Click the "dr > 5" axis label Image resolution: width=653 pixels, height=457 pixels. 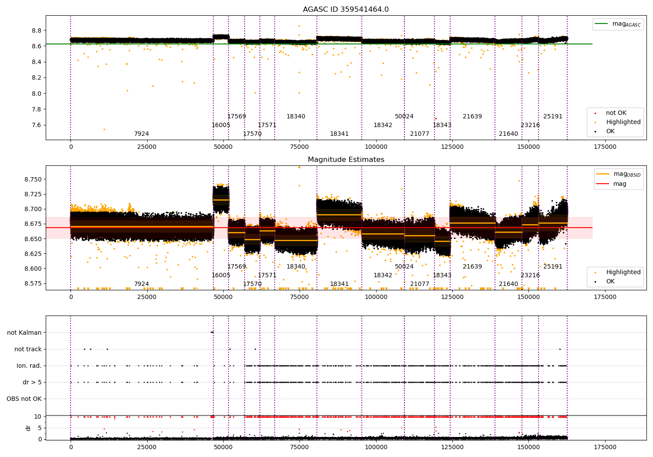(x=32, y=382)
